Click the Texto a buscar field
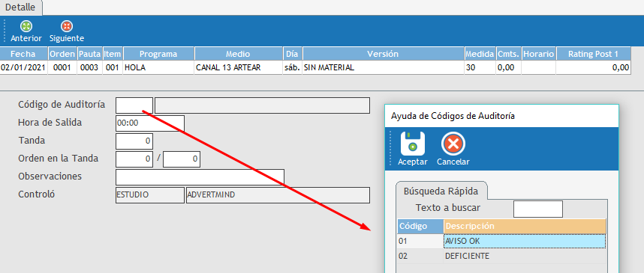This screenshot has width=644, height=273. coord(538,209)
